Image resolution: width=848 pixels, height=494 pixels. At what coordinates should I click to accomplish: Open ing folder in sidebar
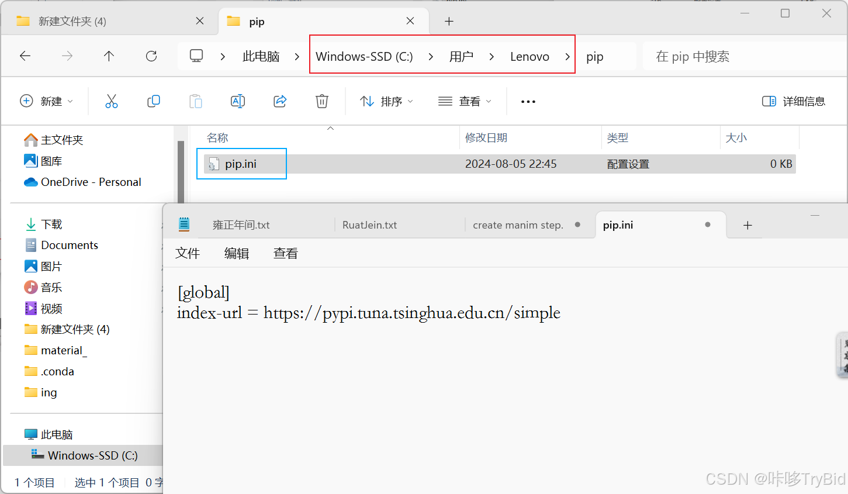[x=40, y=392]
